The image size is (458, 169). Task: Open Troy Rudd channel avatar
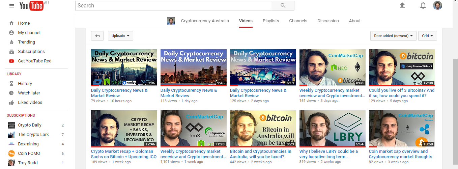pyautogui.click(x=11, y=163)
